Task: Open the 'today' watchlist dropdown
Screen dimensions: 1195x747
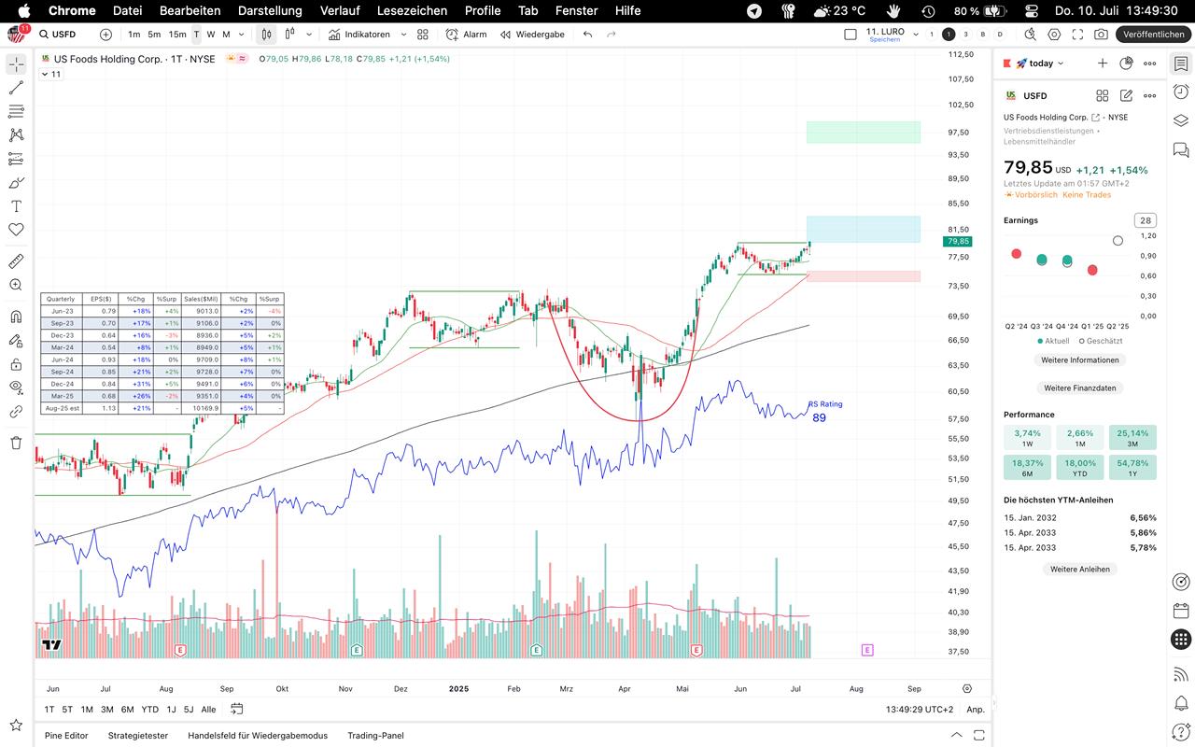Action: 1040,63
